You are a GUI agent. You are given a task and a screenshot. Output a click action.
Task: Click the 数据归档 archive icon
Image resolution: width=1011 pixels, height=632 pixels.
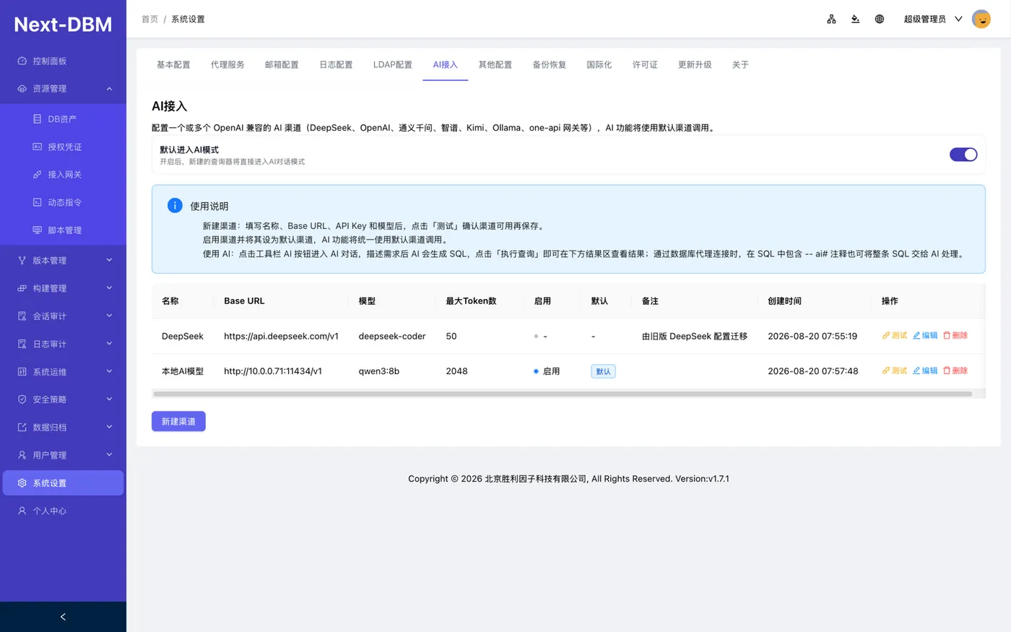(x=22, y=428)
